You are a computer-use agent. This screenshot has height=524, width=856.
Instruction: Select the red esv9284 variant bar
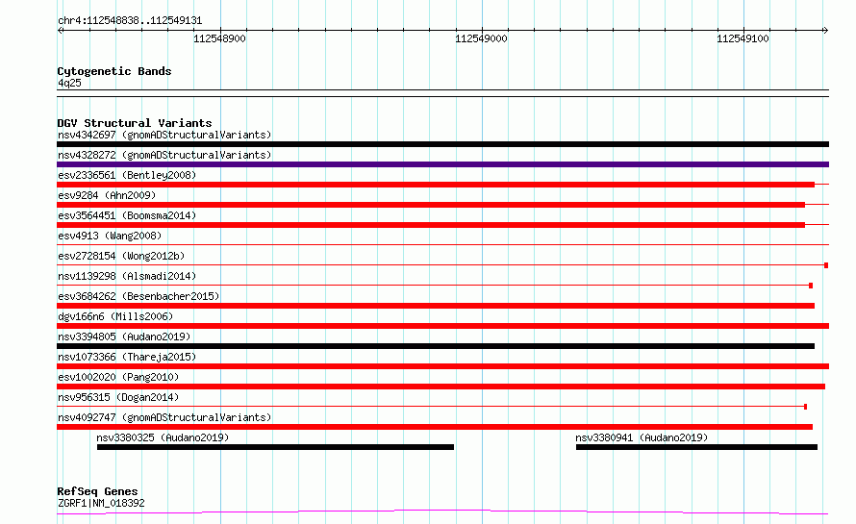coord(431,205)
